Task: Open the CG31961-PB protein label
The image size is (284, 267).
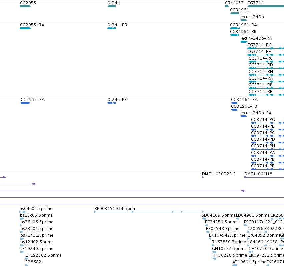Action: pyautogui.click(x=244, y=106)
